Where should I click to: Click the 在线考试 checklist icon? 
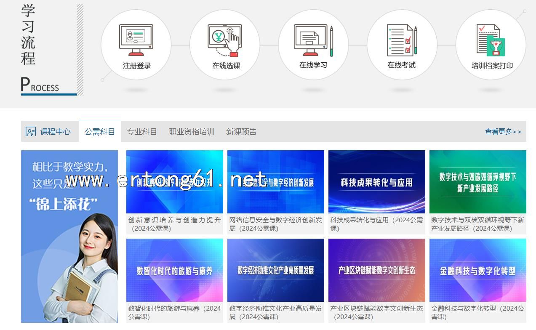tap(402, 40)
